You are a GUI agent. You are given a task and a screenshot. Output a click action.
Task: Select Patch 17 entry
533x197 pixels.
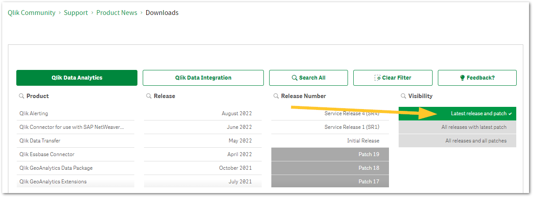click(330, 182)
